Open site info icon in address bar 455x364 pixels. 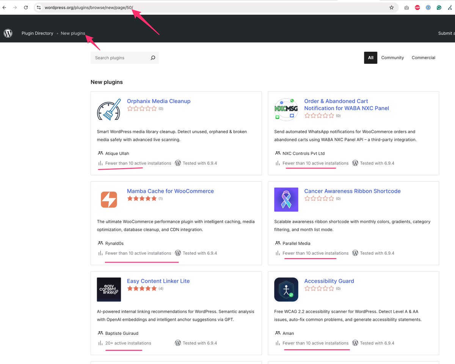click(39, 8)
